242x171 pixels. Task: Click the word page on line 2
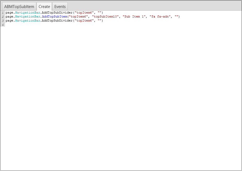coord(9,17)
